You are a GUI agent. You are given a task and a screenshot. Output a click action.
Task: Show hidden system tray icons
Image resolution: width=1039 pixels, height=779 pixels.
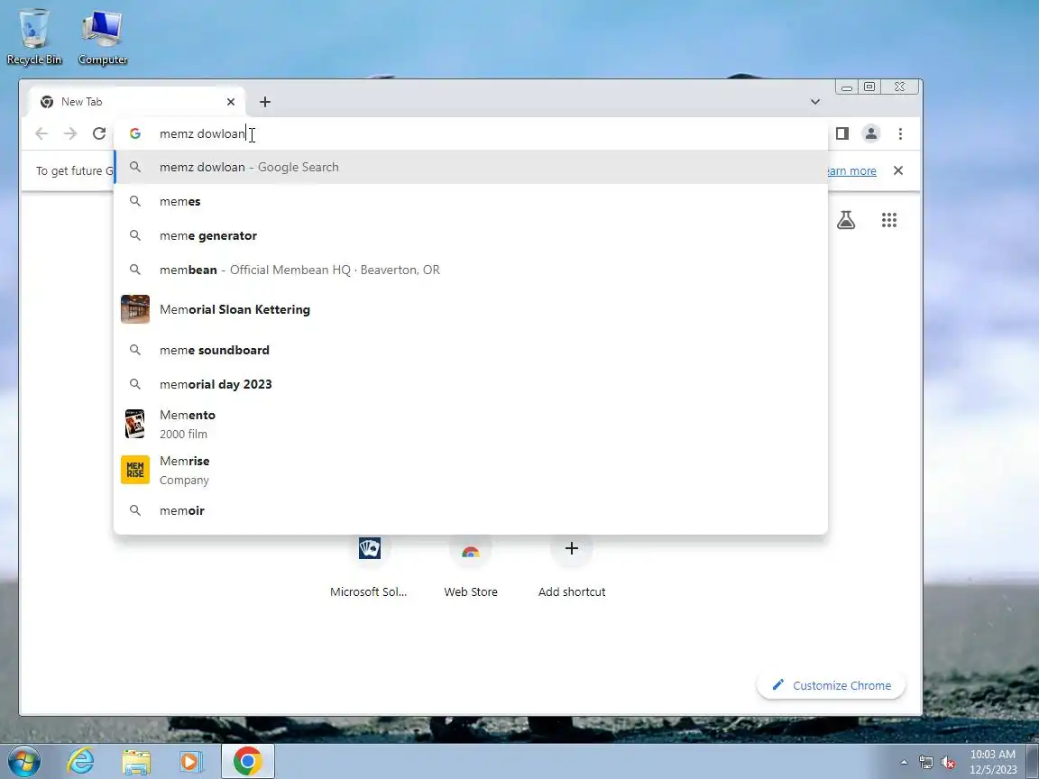pyautogui.click(x=904, y=763)
